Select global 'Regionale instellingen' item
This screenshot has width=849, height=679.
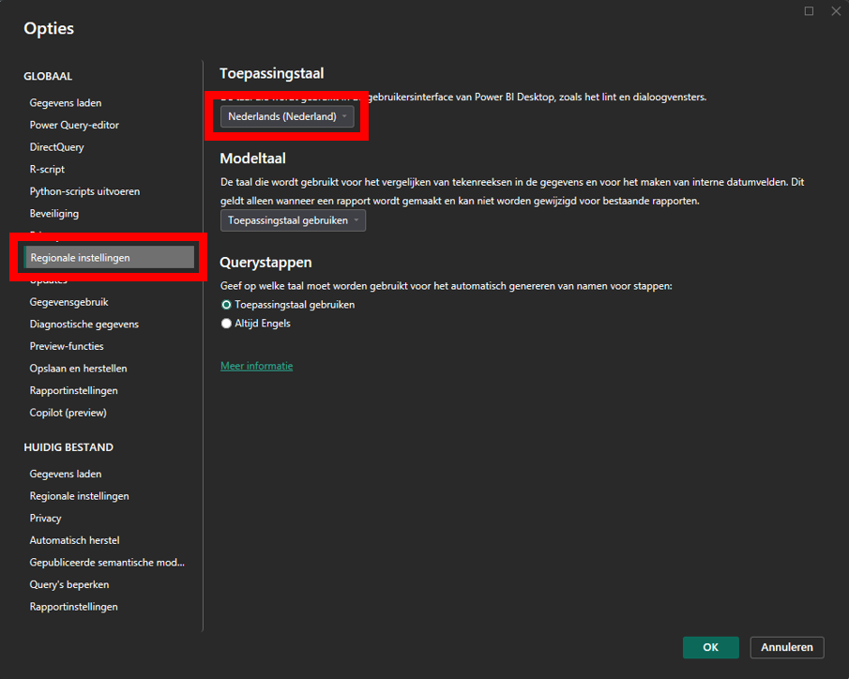[x=80, y=258]
